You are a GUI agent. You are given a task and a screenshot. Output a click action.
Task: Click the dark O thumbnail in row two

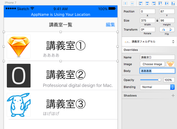tap(19, 76)
